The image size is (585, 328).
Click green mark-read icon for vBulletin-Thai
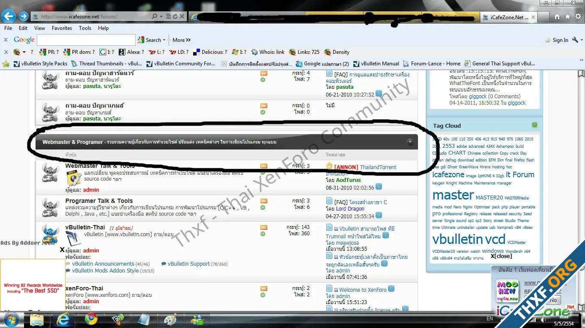pos(263,234)
